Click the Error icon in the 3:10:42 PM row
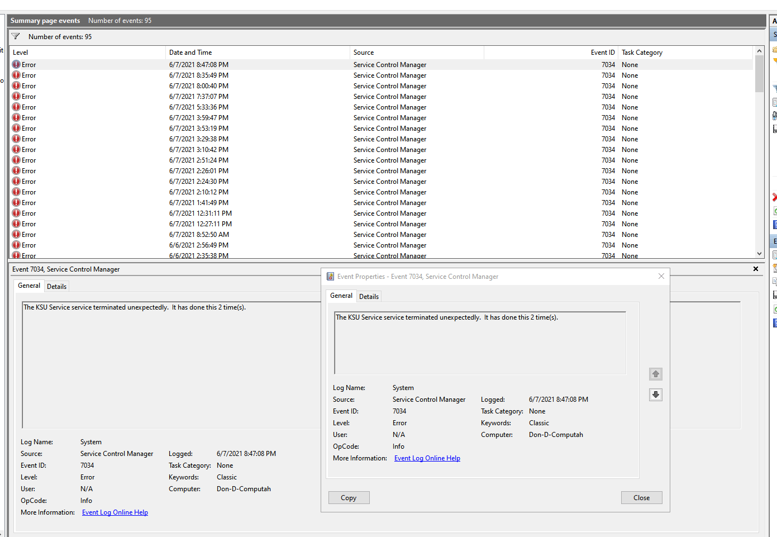 [16, 149]
